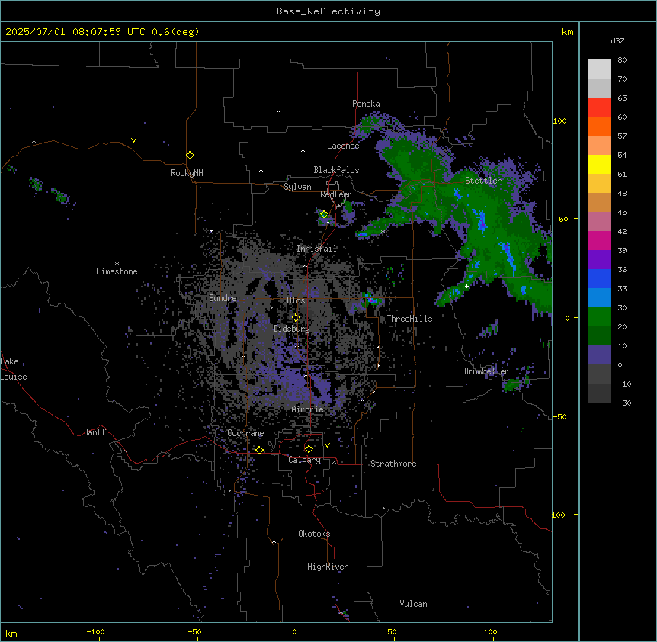The height and width of the screenshot is (642, 657).
Task: Click the asterisk marker above Limestone
Action: (x=117, y=264)
